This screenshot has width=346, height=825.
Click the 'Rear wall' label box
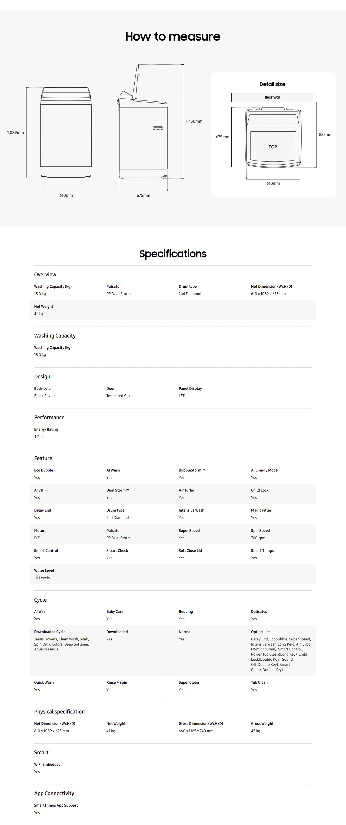pos(272,97)
